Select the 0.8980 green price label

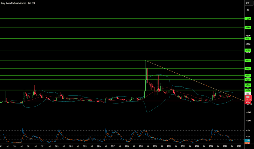click(248, 27)
